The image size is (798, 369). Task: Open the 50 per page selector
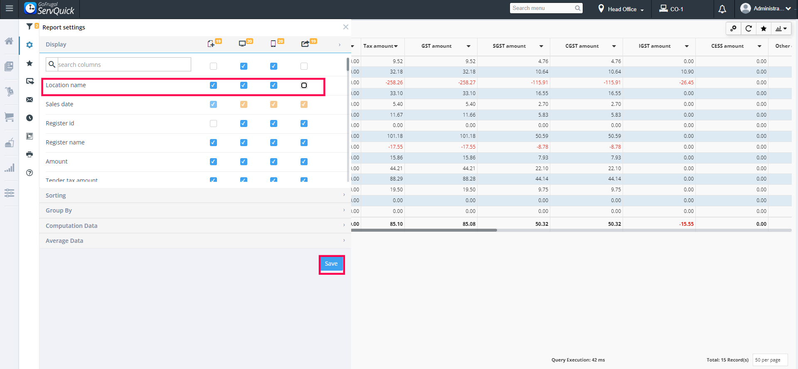tap(770, 360)
